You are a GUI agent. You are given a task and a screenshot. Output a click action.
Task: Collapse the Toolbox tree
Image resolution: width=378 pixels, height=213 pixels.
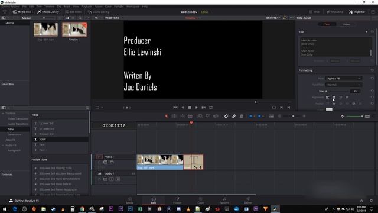coord(3,113)
